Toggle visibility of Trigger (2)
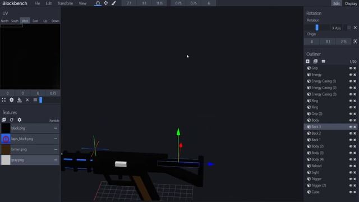 click(x=351, y=186)
